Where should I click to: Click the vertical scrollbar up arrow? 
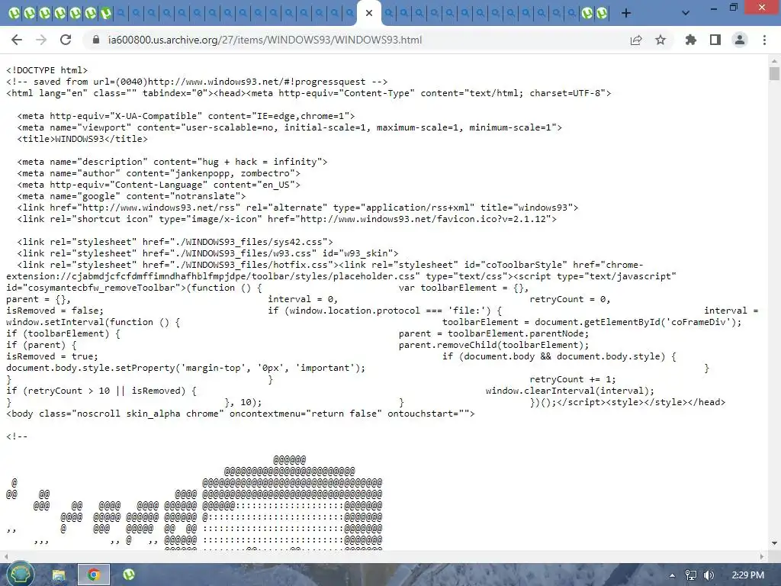[774, 61]
